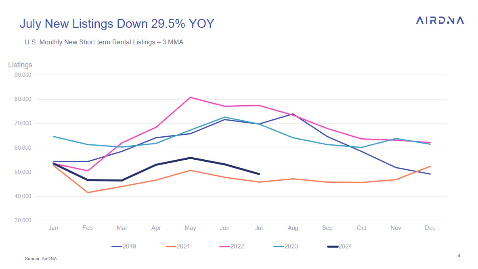
Task: Click the 'Listings' axis title
Action: [x=20, y=65]
